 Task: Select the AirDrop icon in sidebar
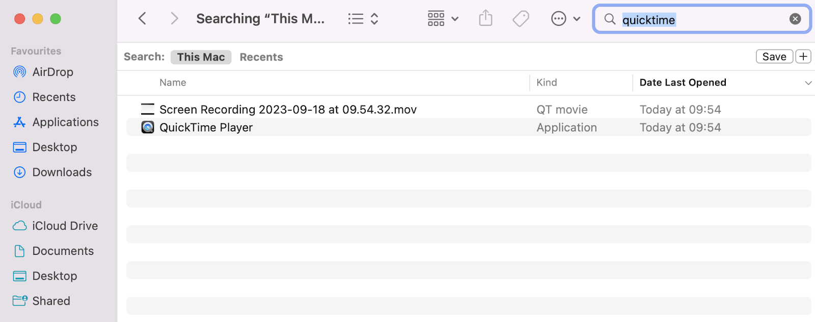tap(19, 72)
